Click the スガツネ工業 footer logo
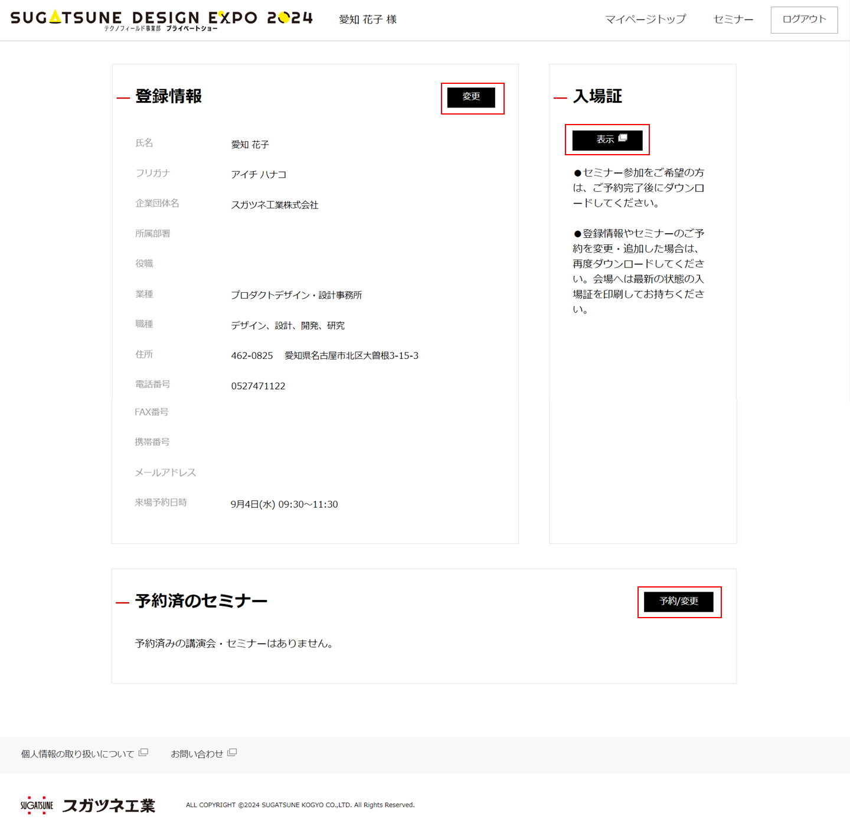This screenshot has height=829, width=850. pyautogui.click(x=87, y=805)
